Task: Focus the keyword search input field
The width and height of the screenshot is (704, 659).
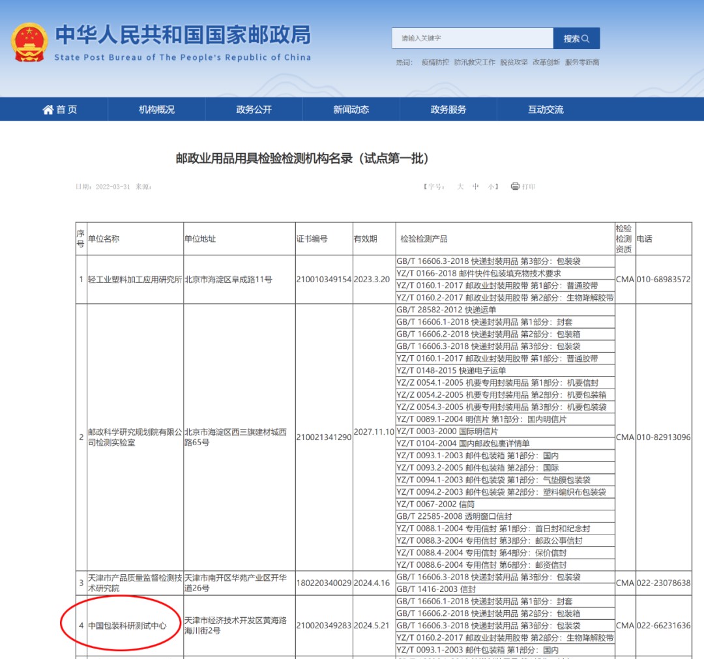Action: pyautogui.click(x=472, y=38)
